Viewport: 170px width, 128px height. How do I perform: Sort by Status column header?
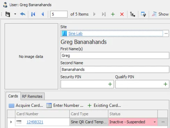[x=133, y=114]
